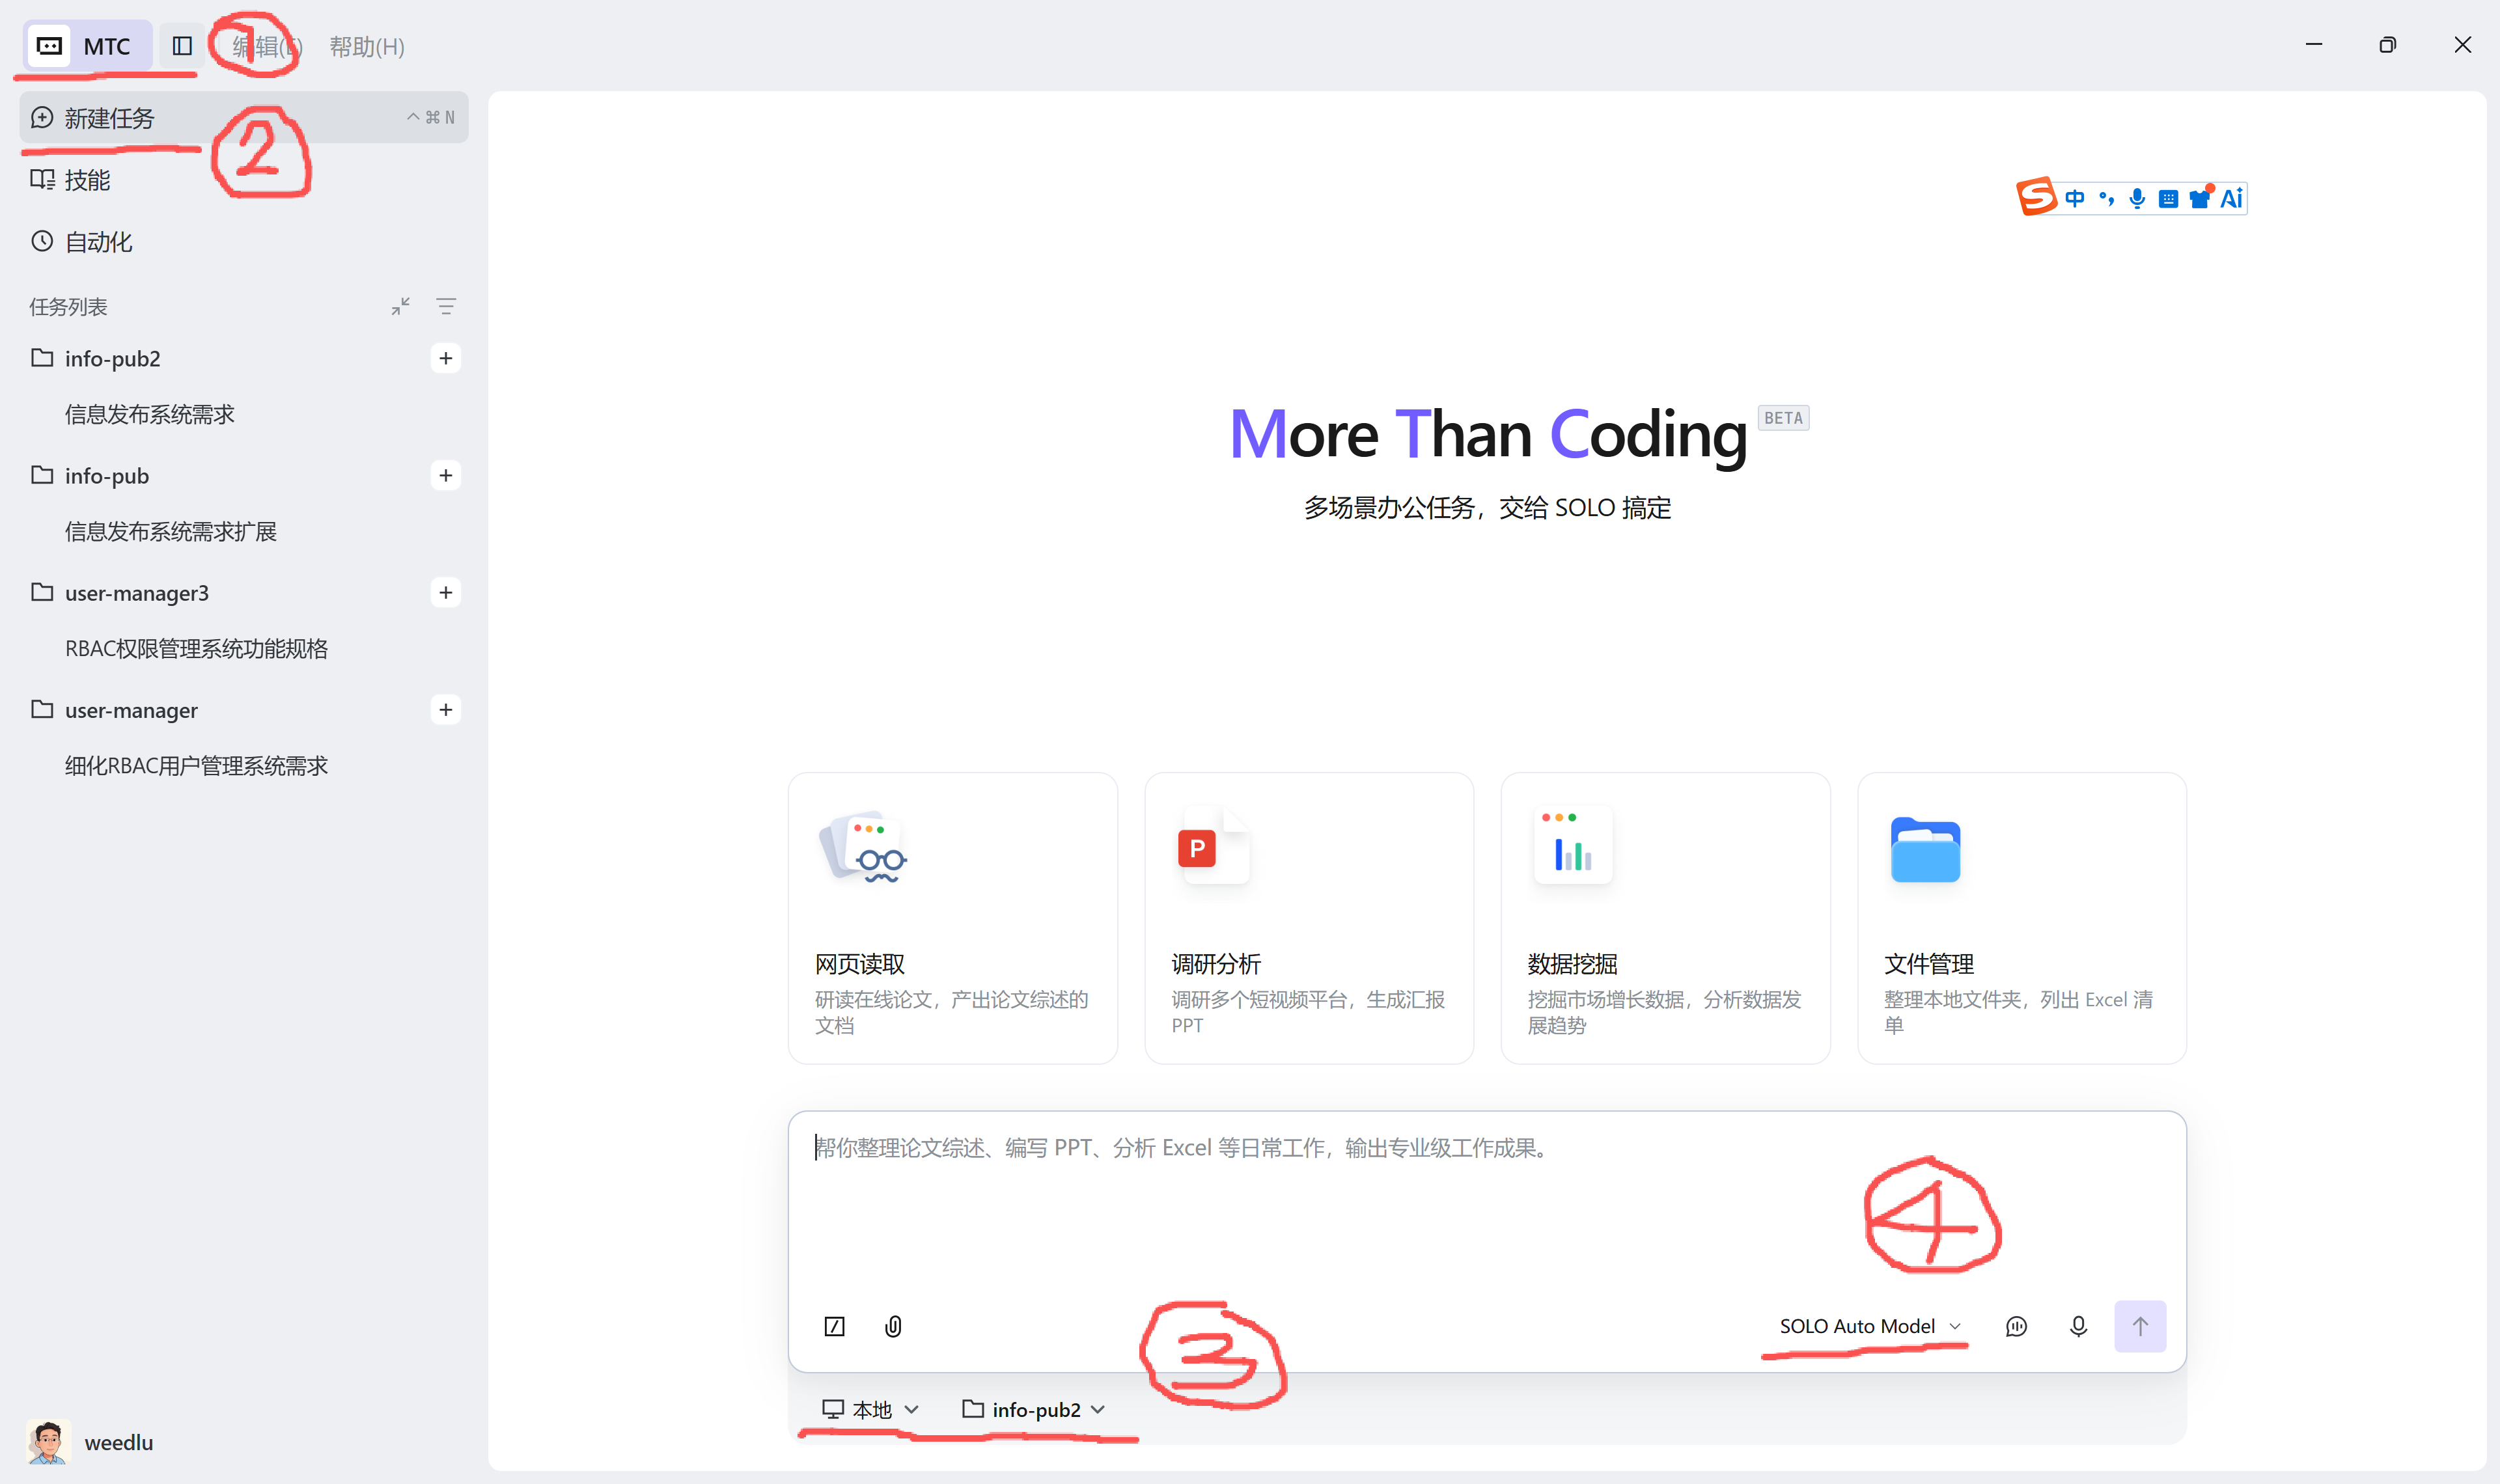Click the attachment paperclip icon
Screen dimensions: 2500x1484
(893, 1326)
